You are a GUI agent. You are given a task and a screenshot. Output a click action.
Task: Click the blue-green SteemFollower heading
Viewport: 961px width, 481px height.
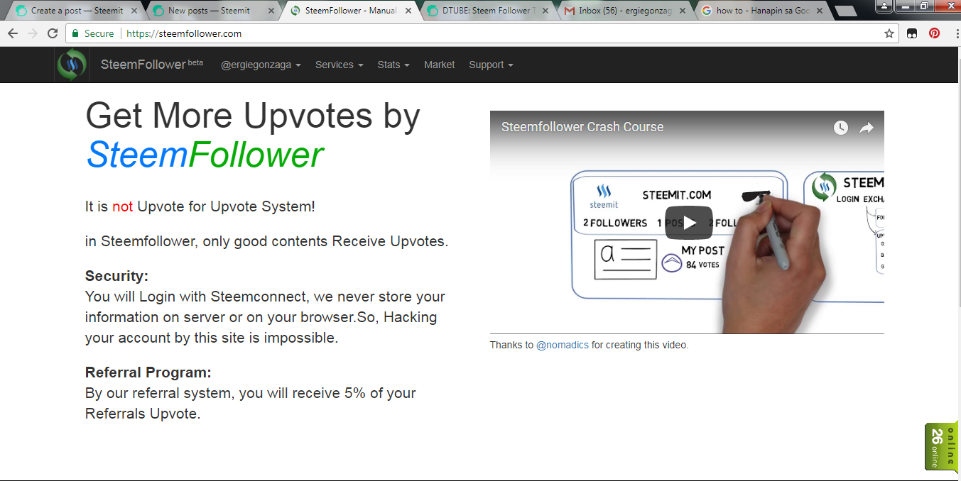pyautogui.click(x=205, y=155)
